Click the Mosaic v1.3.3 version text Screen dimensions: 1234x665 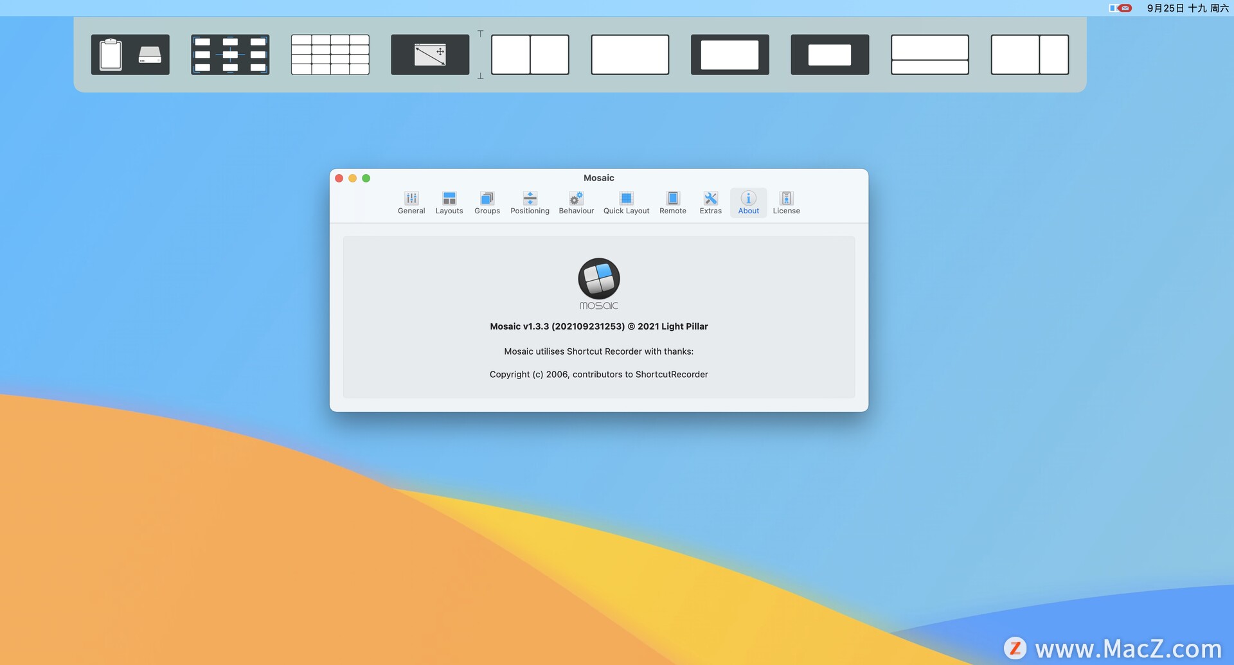599,326
